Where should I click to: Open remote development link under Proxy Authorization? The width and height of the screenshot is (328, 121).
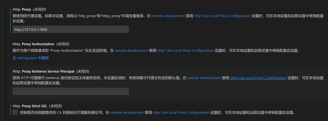coord(132,50)
